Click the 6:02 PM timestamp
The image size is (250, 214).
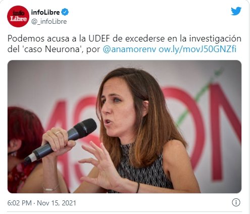click(x=20, y=203)
